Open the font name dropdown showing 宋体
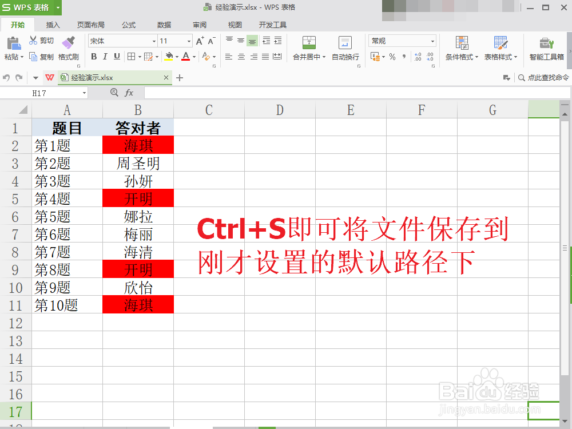Screen dimensions: 572x429 (153, 41)
